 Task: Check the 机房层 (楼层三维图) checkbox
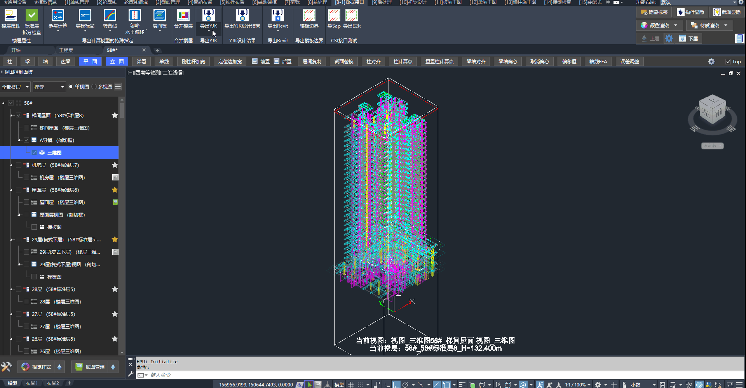[x=26, y=177]
